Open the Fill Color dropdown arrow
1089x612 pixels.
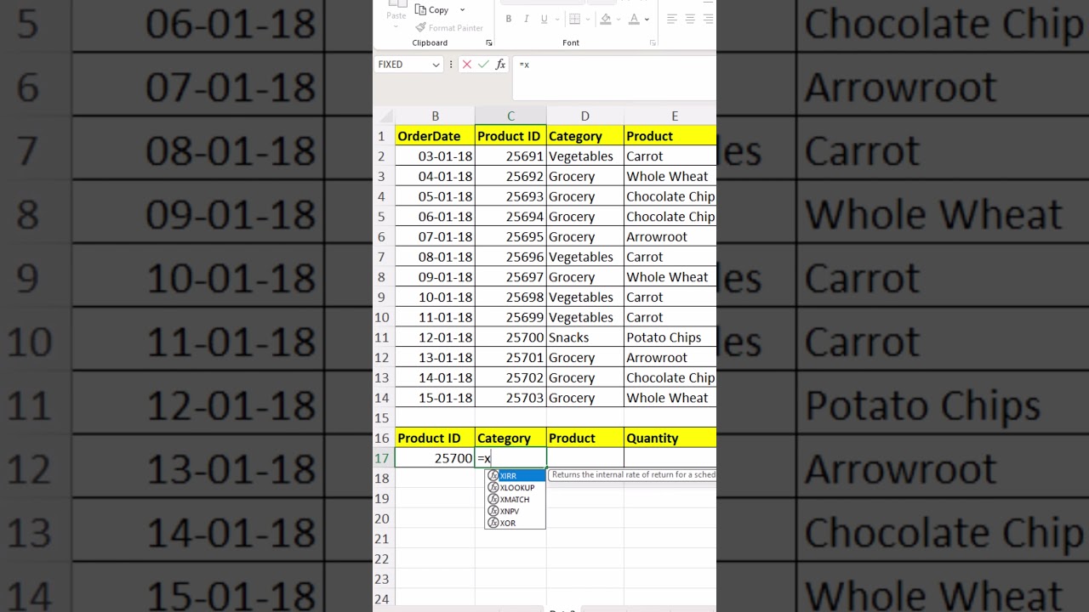pyautogui.click(x=618, y=19)
